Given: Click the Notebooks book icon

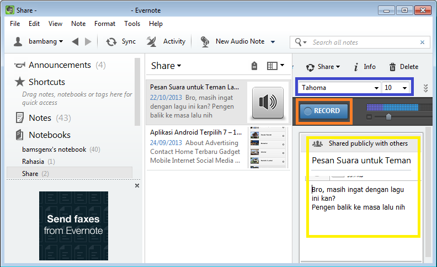Looking at the screenshot, I should tap(19, 135).
